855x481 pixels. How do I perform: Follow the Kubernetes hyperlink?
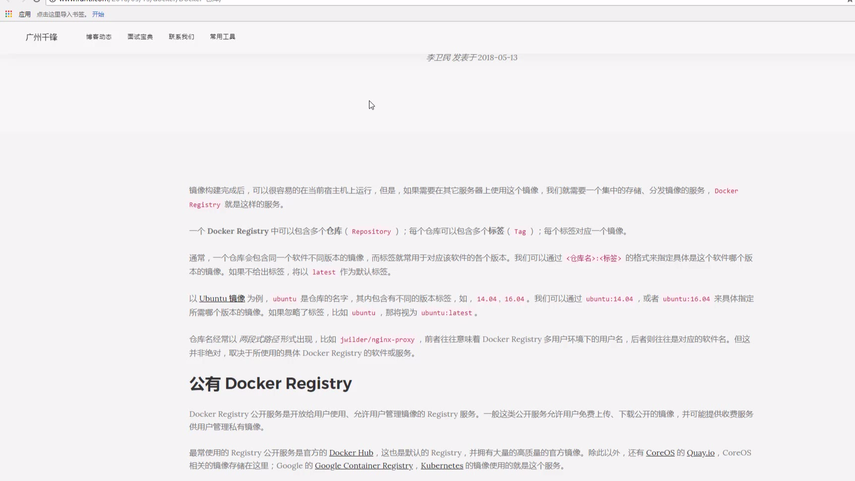[x=441, y=466]
